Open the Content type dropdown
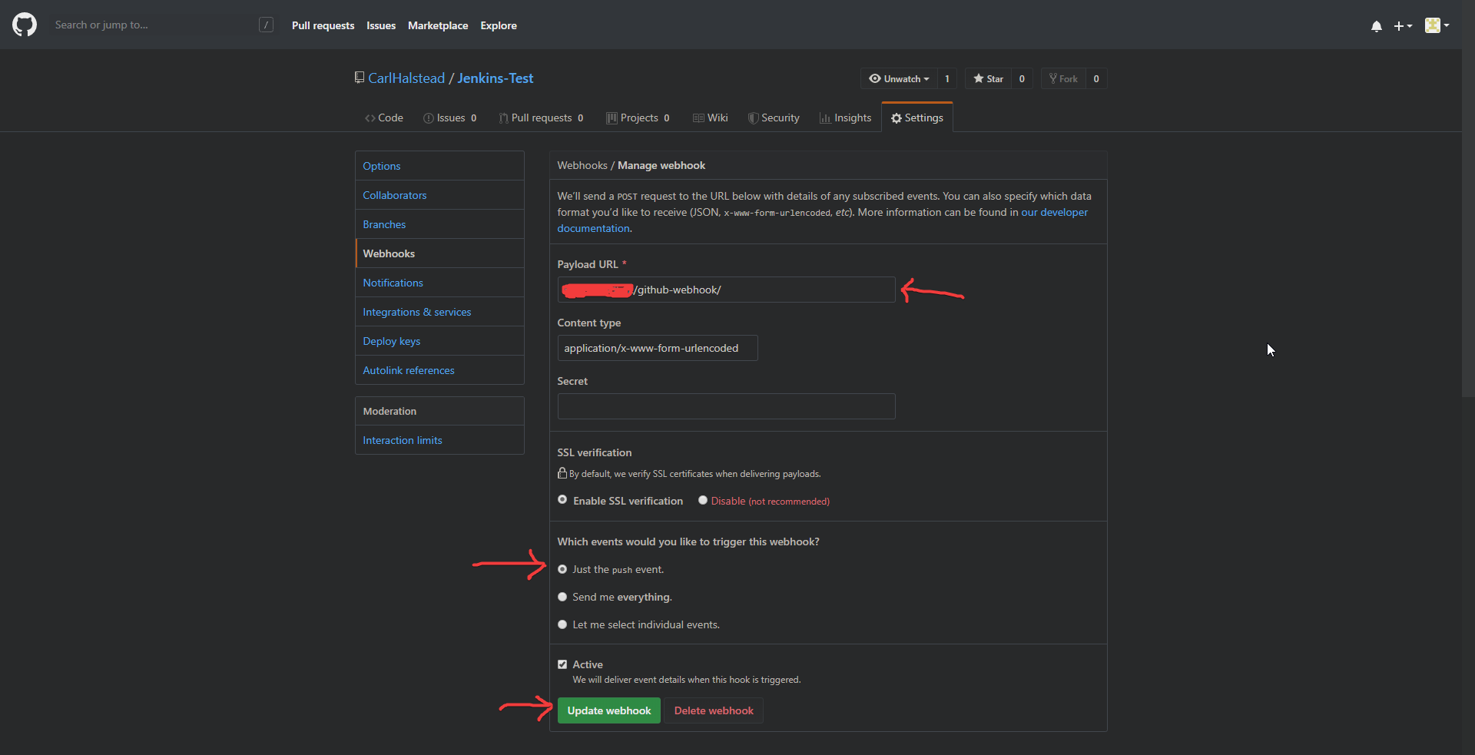Image resolution: width=1475 pixels, height=755 pixels. (658, 348)
